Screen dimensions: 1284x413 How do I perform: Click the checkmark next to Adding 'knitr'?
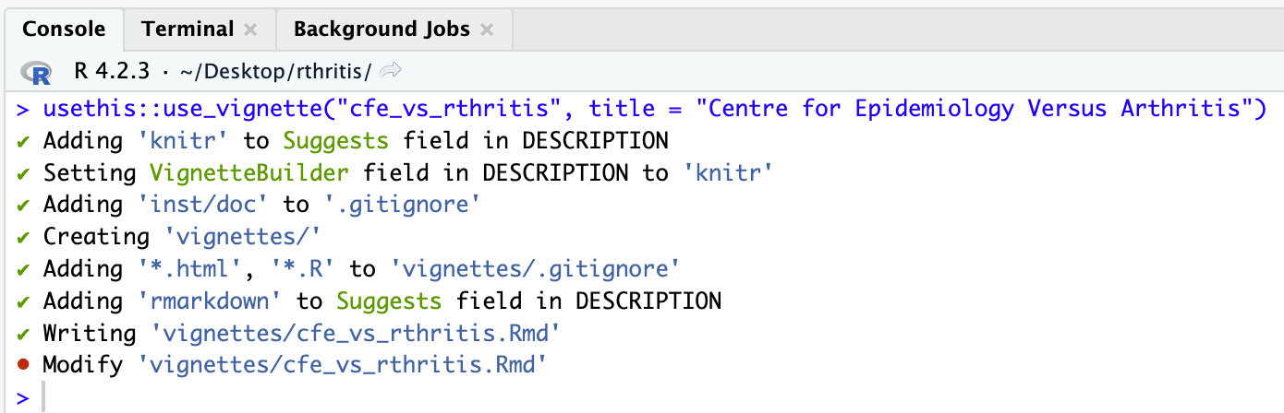[x=23, y=141]
